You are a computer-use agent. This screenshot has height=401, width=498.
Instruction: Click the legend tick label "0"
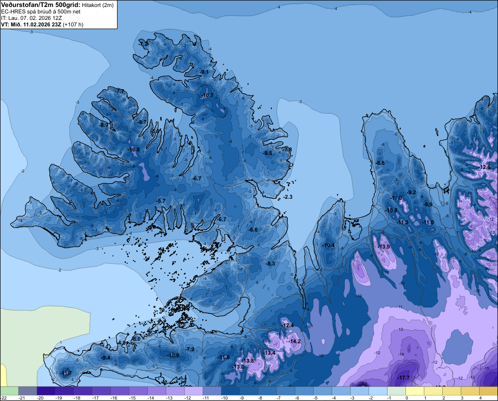click(406, 398)
